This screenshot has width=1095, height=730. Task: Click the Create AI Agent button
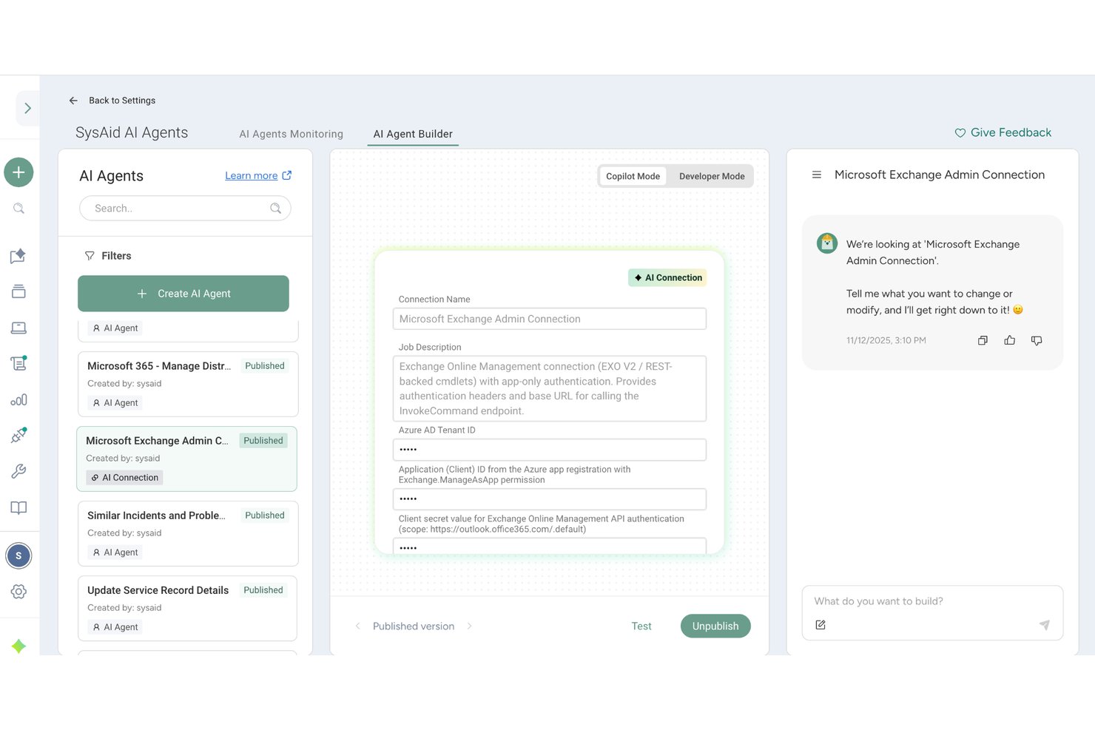pyautogui.click(x=183, y=294)
